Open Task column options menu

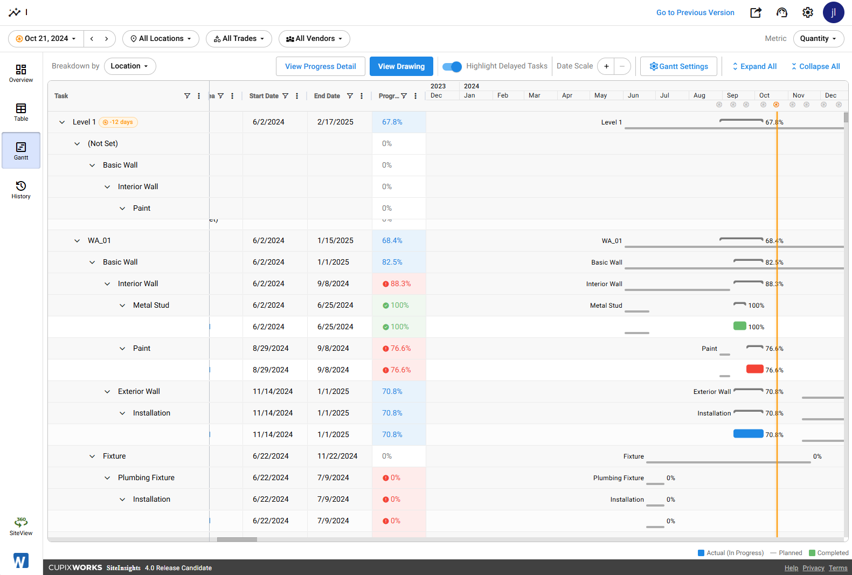[x=199, y=96]
